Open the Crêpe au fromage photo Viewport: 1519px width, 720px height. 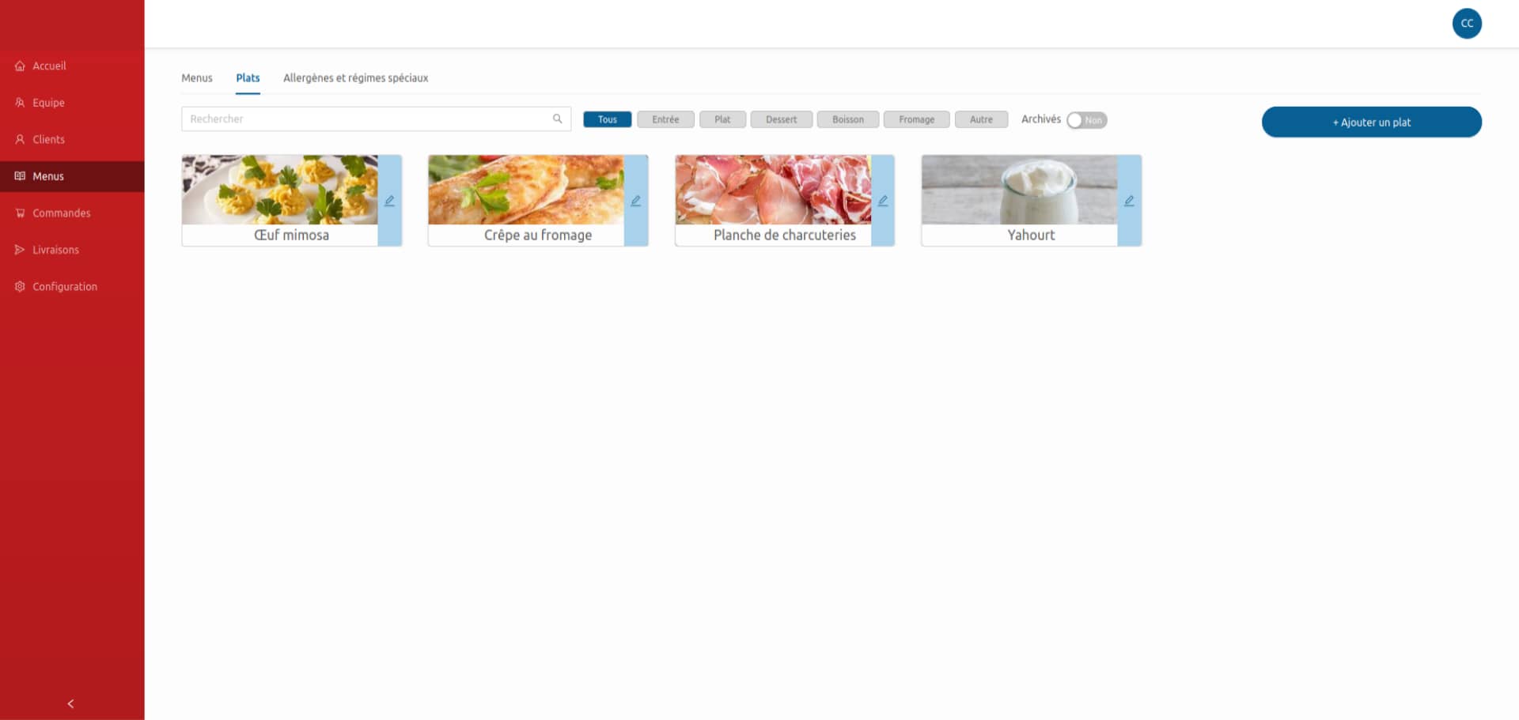526,190
